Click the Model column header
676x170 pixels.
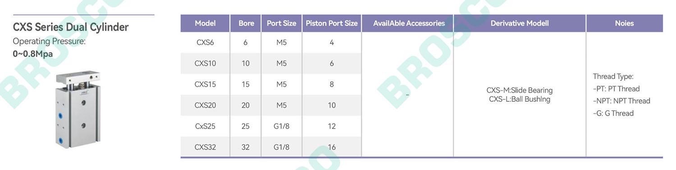pyautogui.click(x=205, y=23)
